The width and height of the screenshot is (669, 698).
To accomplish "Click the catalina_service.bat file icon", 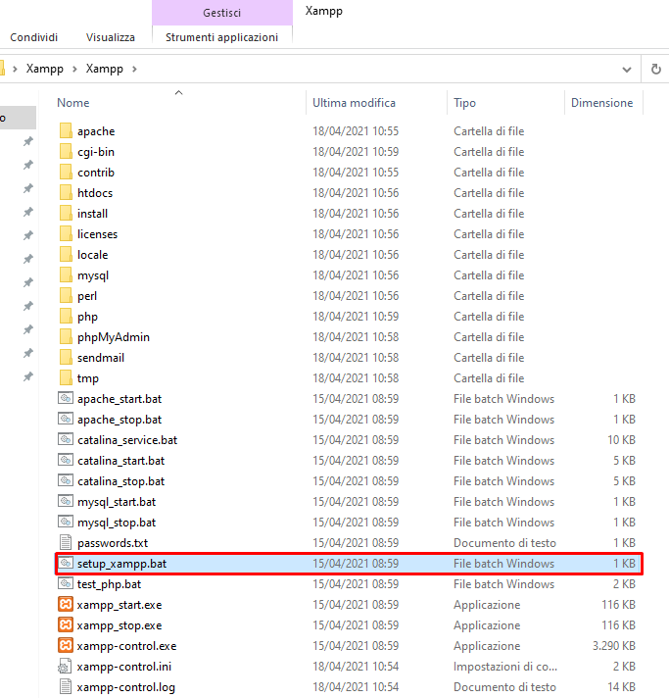I will point(66,439).
